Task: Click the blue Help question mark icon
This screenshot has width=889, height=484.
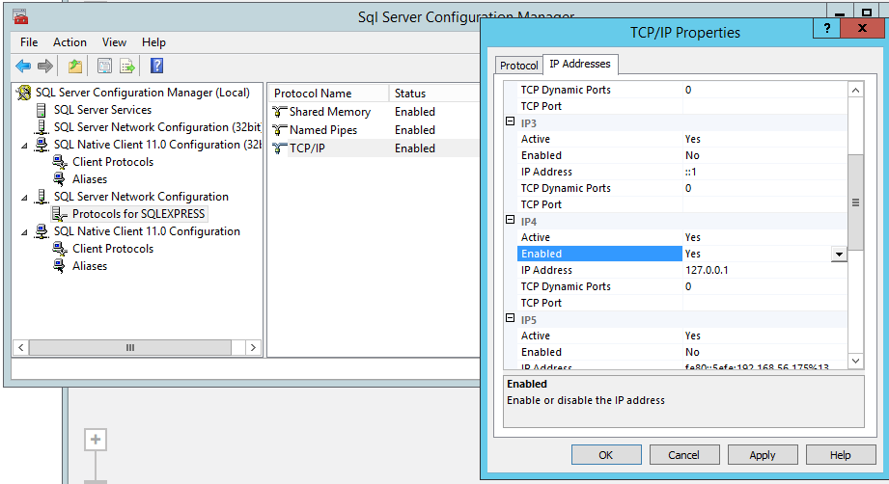Action: pos(156,66)
